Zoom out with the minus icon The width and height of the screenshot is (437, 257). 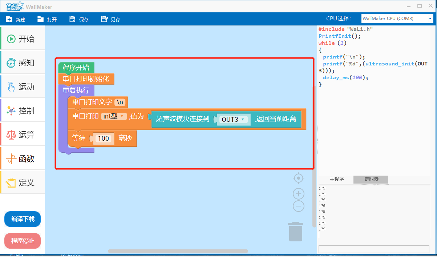point(298,206)
